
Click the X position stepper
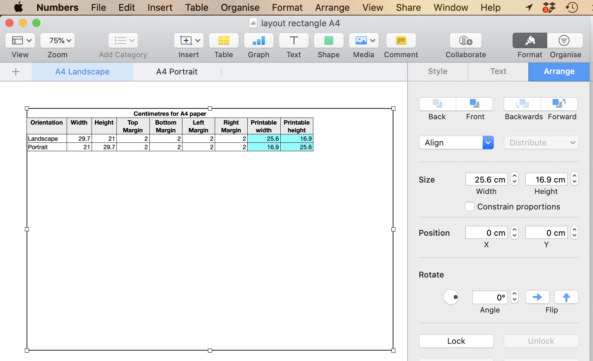point(515,232)
